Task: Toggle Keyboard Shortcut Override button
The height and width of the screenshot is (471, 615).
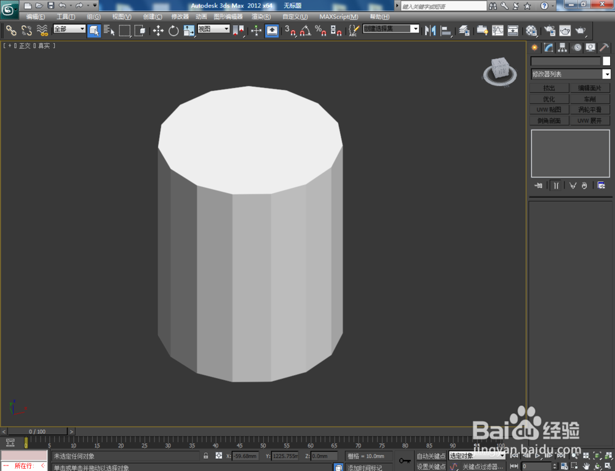Action: point(272,31)
